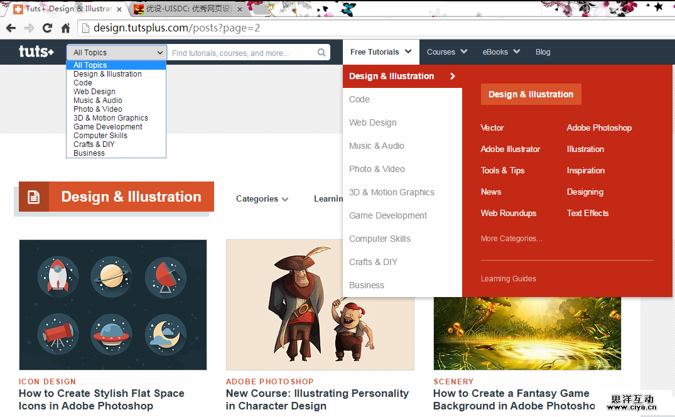This screenshot has height=417, width=675.
Task: Select Web Design in topics list
Action: click(94, 92)
